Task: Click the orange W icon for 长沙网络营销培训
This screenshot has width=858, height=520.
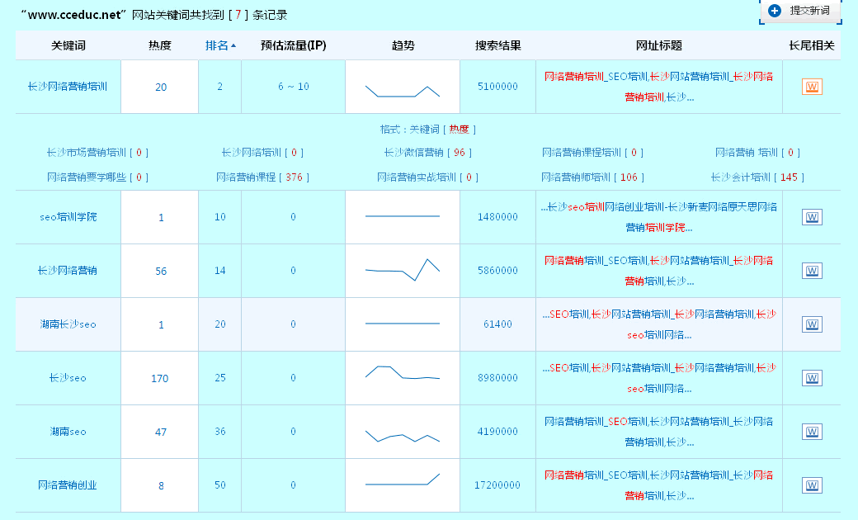Action: (x=812, y=86)
